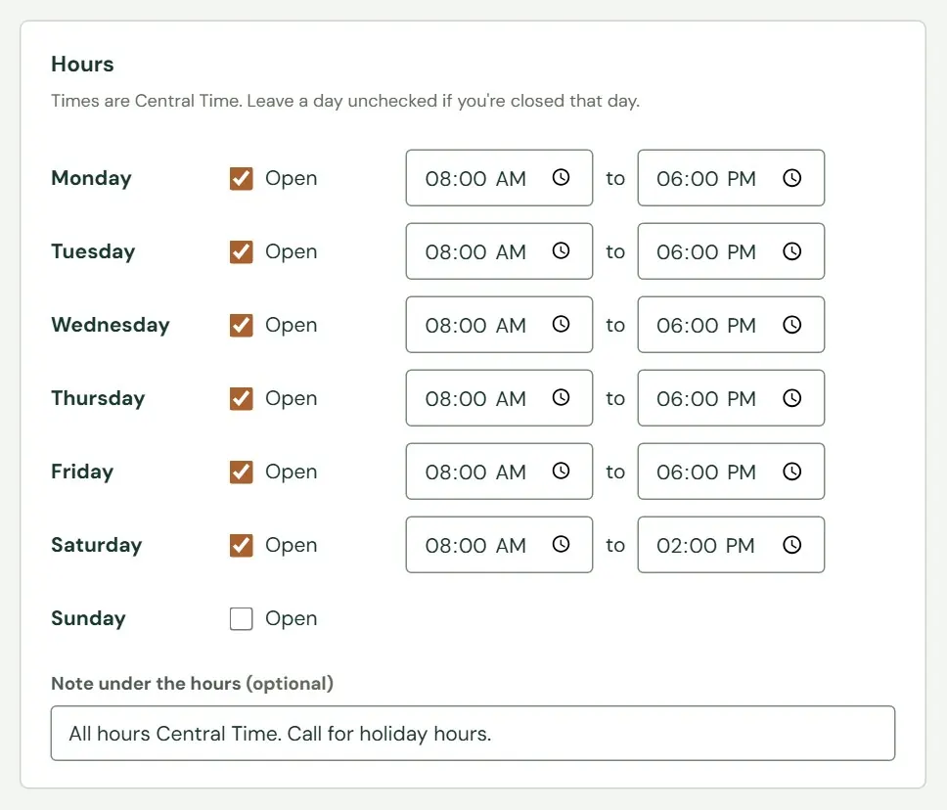Open time picker for Monday opening time
Screen dimensions: 947x810
pyautogui.click(x=562, y=178)
